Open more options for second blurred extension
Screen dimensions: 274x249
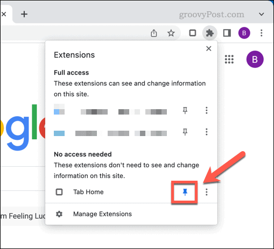tap(207, 132)
